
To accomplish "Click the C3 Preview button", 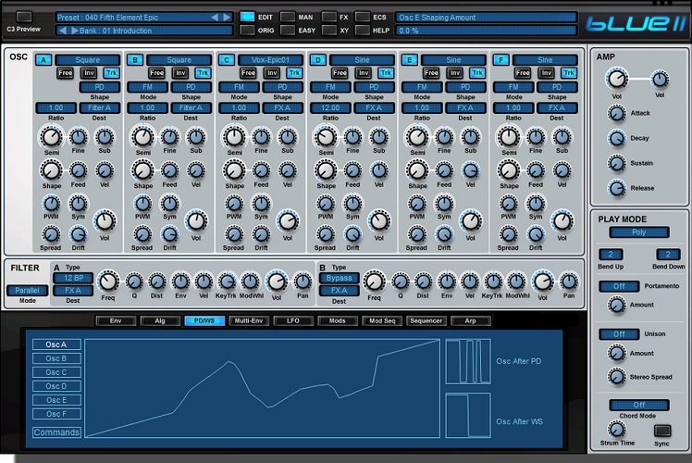I will (24, 17).
